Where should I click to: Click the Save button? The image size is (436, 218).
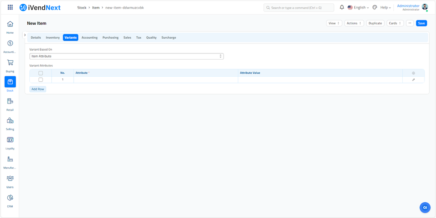[421, 23]
